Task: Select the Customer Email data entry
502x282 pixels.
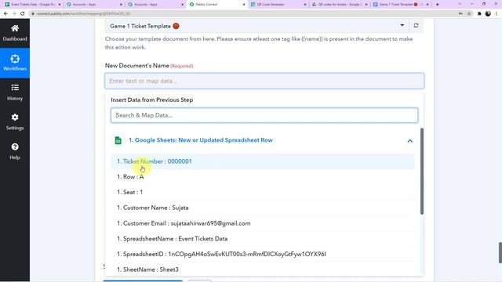Action: point(263,223)
